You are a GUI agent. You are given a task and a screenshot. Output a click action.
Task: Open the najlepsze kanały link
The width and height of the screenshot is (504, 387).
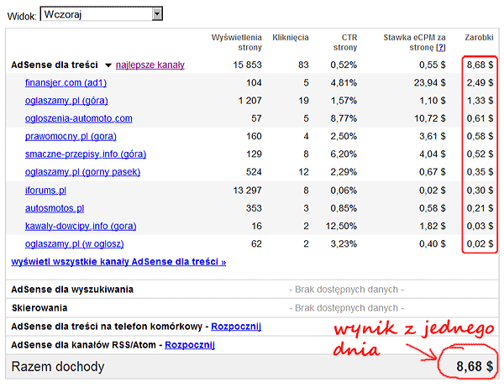(150, 65)
